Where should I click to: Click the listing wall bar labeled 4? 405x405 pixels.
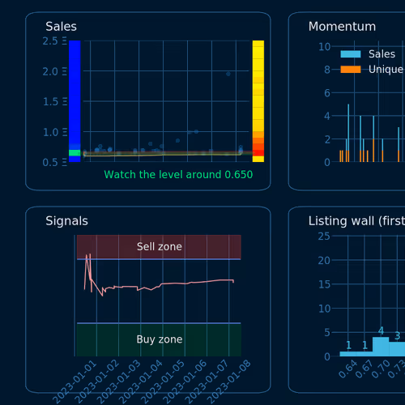[381, 347]
